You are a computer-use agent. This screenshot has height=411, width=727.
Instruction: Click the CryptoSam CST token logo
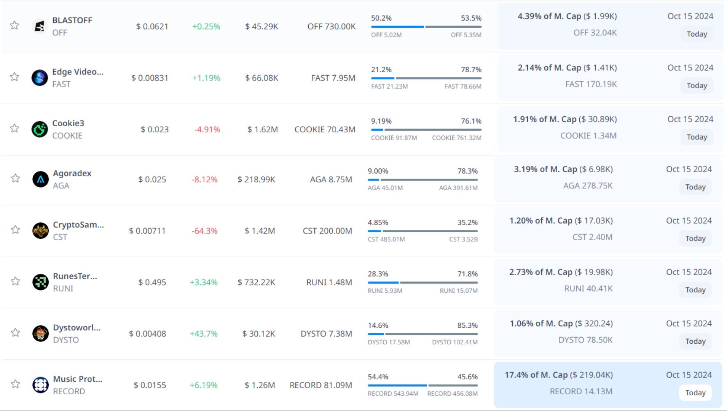coord(40,231)
